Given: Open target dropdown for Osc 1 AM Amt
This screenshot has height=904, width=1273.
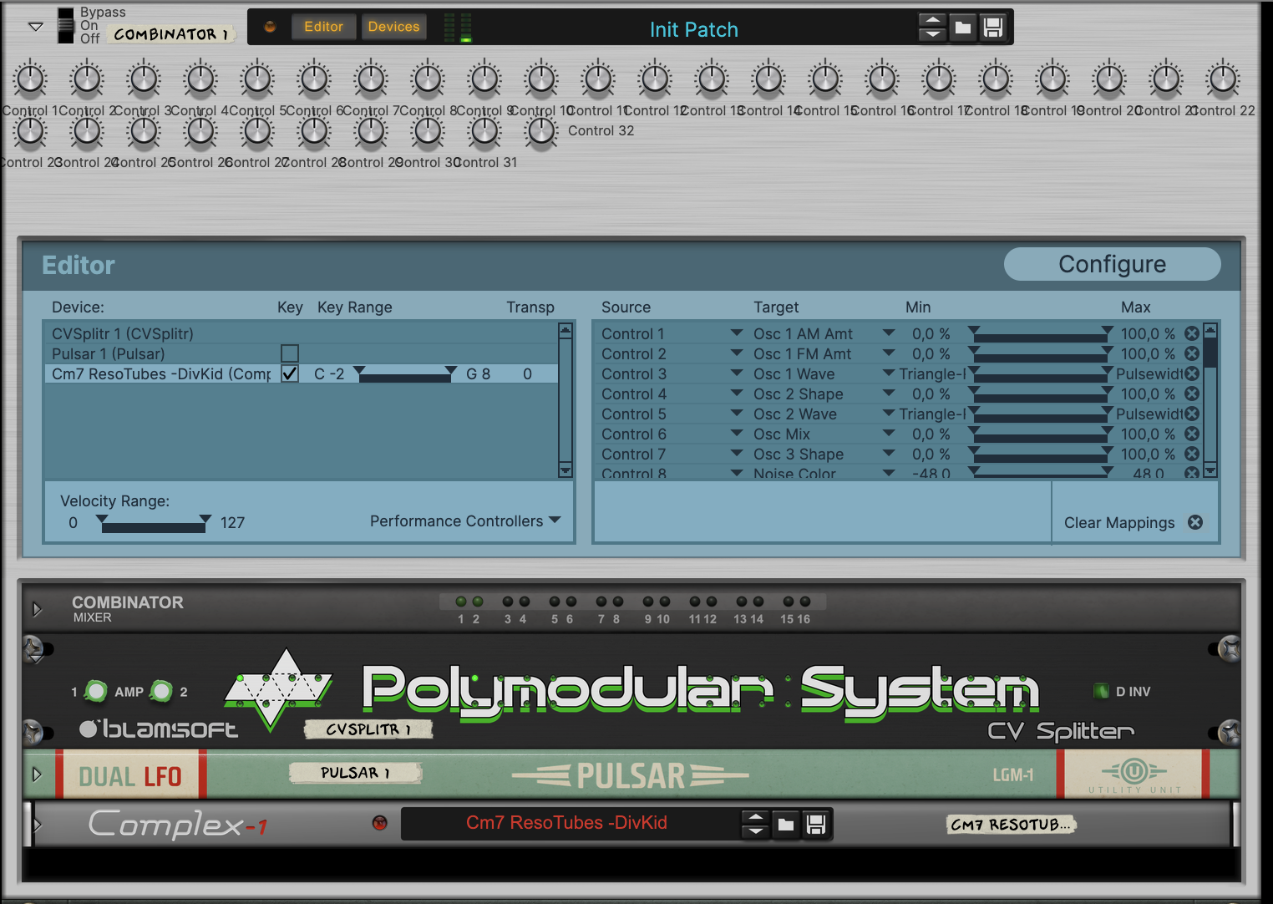Looking at the screenshot, I should [x=889, y=333].
